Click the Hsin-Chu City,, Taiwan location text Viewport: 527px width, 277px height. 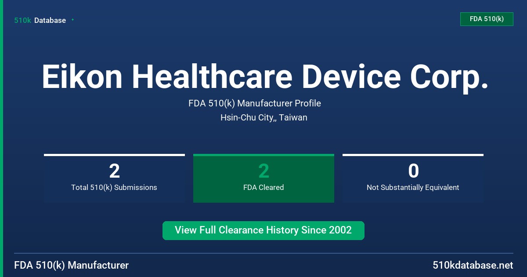(x=264, y=117)
